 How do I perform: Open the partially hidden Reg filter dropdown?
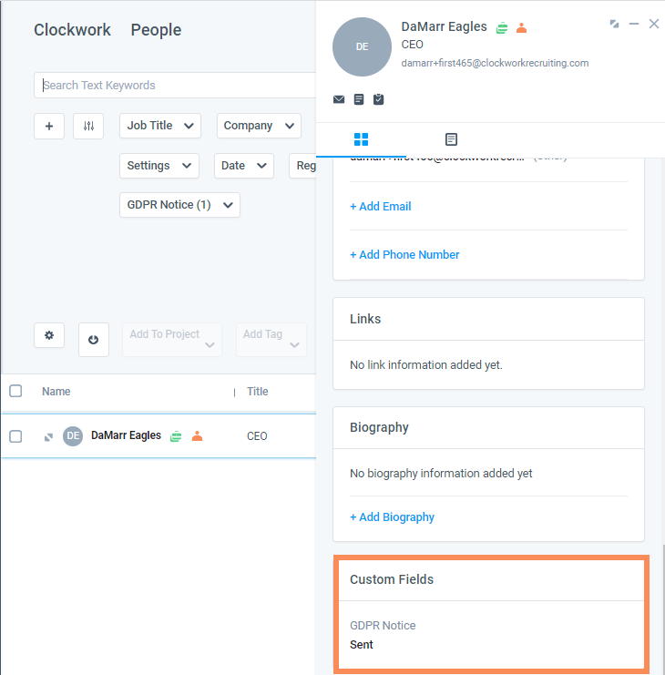click(x=303, y=166)
